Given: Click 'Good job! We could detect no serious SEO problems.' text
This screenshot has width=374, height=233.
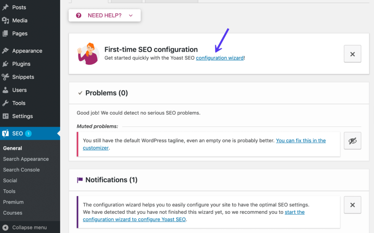Looking at the screenshot, I should click(138, 113).
